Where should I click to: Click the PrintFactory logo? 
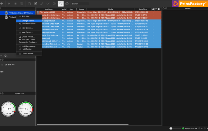pos(190,4)
